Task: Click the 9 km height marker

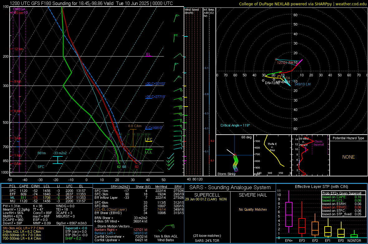Action: pyautogui.click(x=17, y=81)
